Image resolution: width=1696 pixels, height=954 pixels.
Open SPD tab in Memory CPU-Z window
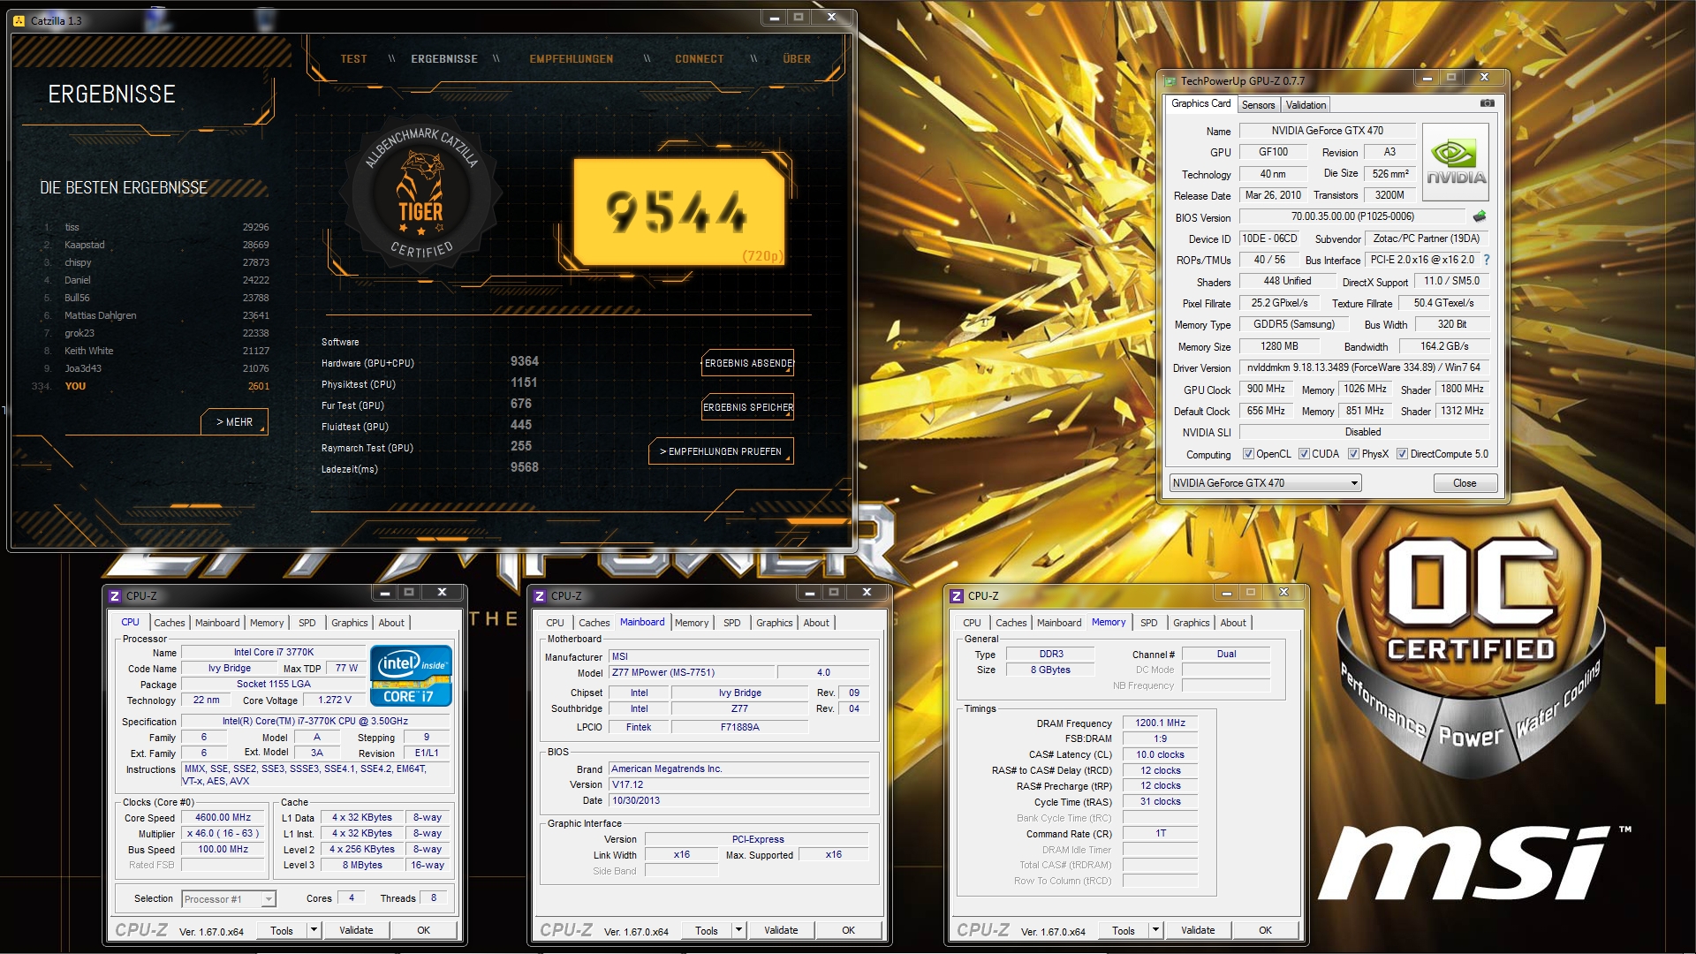1148,623
